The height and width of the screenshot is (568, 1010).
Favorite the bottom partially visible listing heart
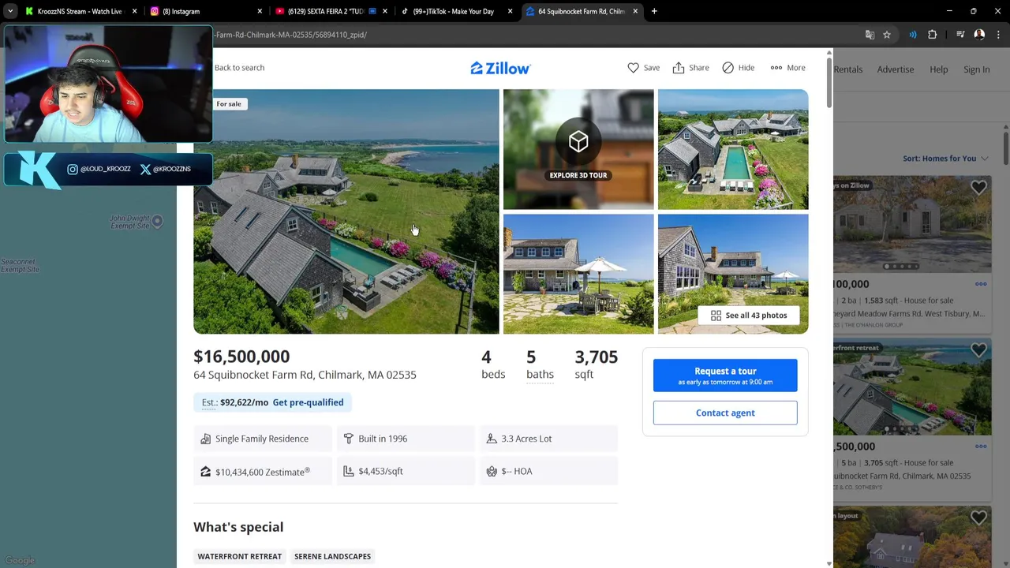[x=978, y=518]
